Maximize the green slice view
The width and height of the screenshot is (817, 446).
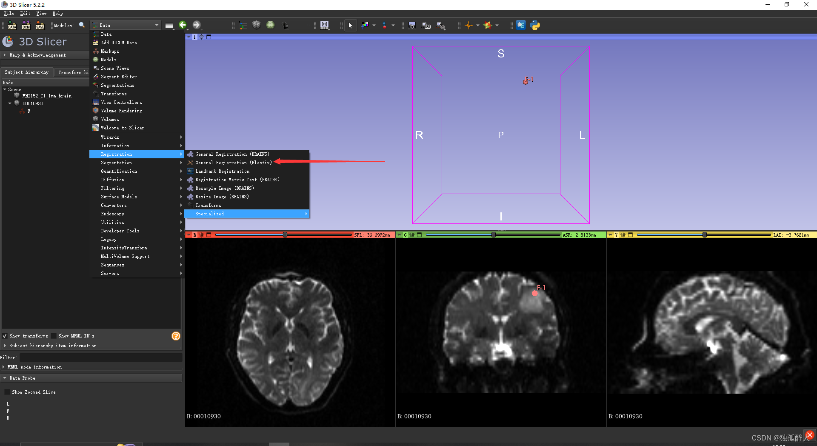(419, 235)
